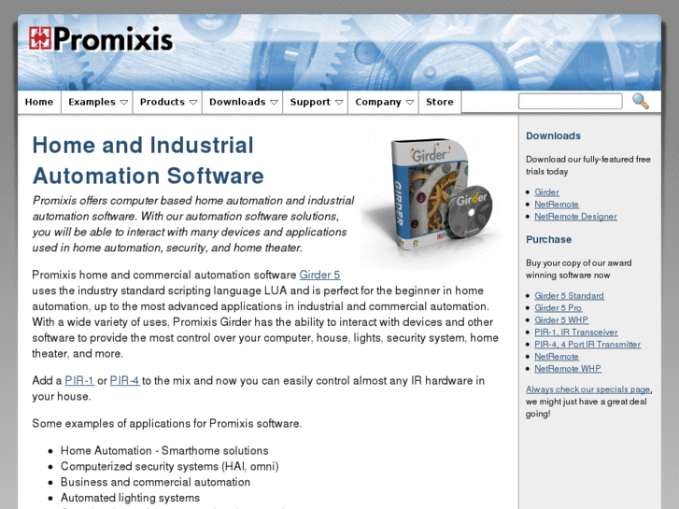Click the Home and Industrial Automation Software heading
This screenshot has width=679, height=509.
click(149, 161)
